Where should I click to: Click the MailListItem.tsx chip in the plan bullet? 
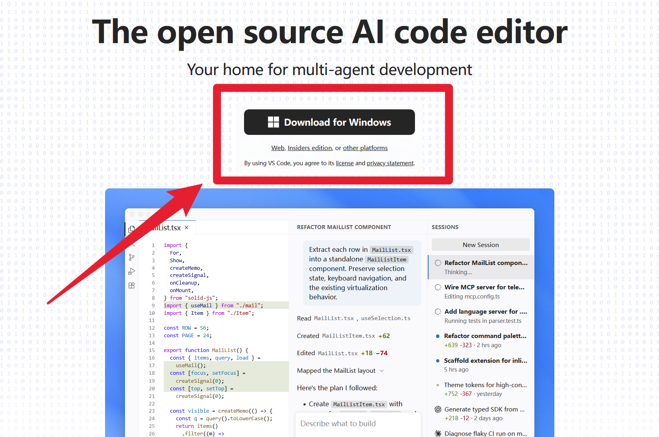tap(359, 404)
